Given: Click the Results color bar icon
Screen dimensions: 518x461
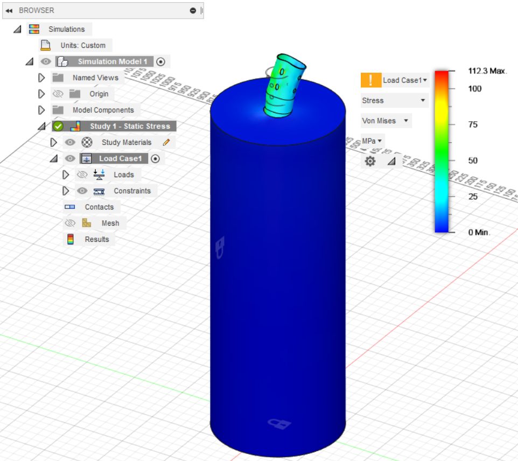Looking at the screenshot, I should (71, 239).
